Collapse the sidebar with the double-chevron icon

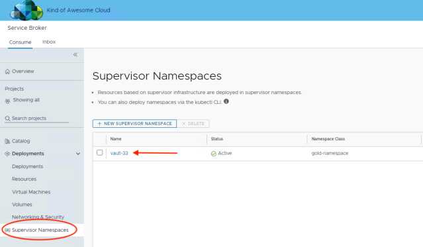click(75, 54)
